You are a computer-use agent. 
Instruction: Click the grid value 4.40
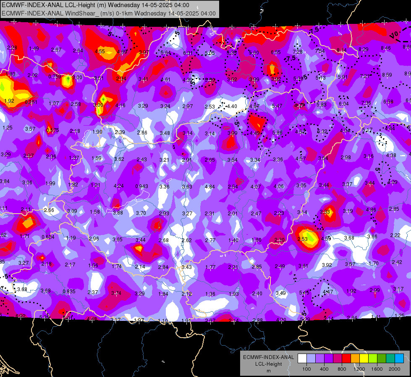tap(232, 106)
